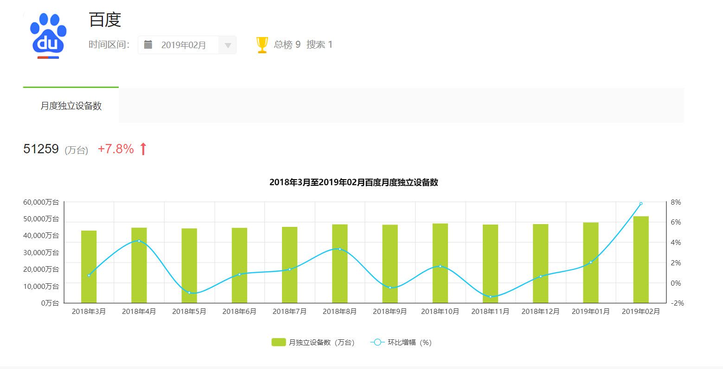This screenshot has width=723, height=369.
Task: Click the gold trophy ranking icon
Action: tap(262, 45)
